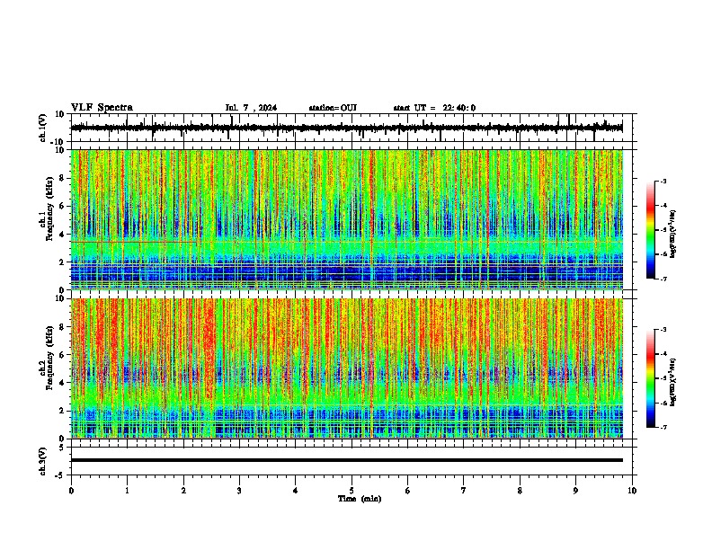Click the date label "Jul. 7, 2024"
This screenshot has width=712, height=550.
point(251,108)
